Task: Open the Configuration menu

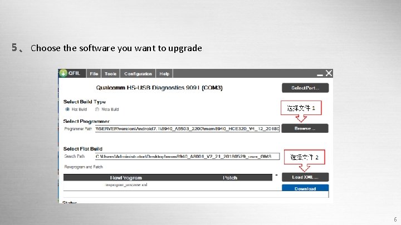Action: [138, 73]
